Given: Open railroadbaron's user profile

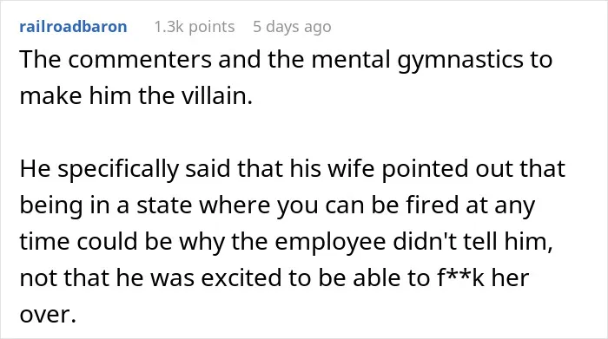Looking at the screenshot, I should click(73, 27).
